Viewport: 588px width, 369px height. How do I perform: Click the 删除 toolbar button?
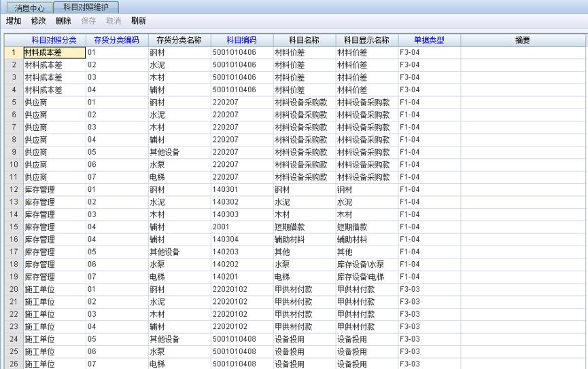pyautogui.click(x=63, y=21)
